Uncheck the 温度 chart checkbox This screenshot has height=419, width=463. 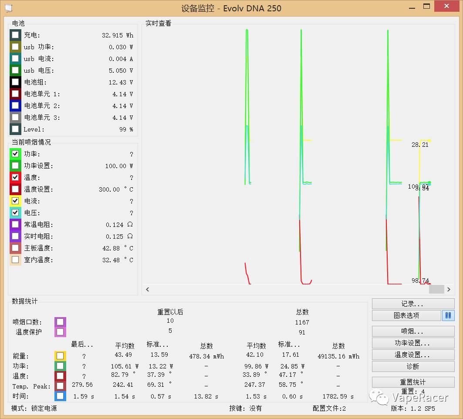point(15,177)
